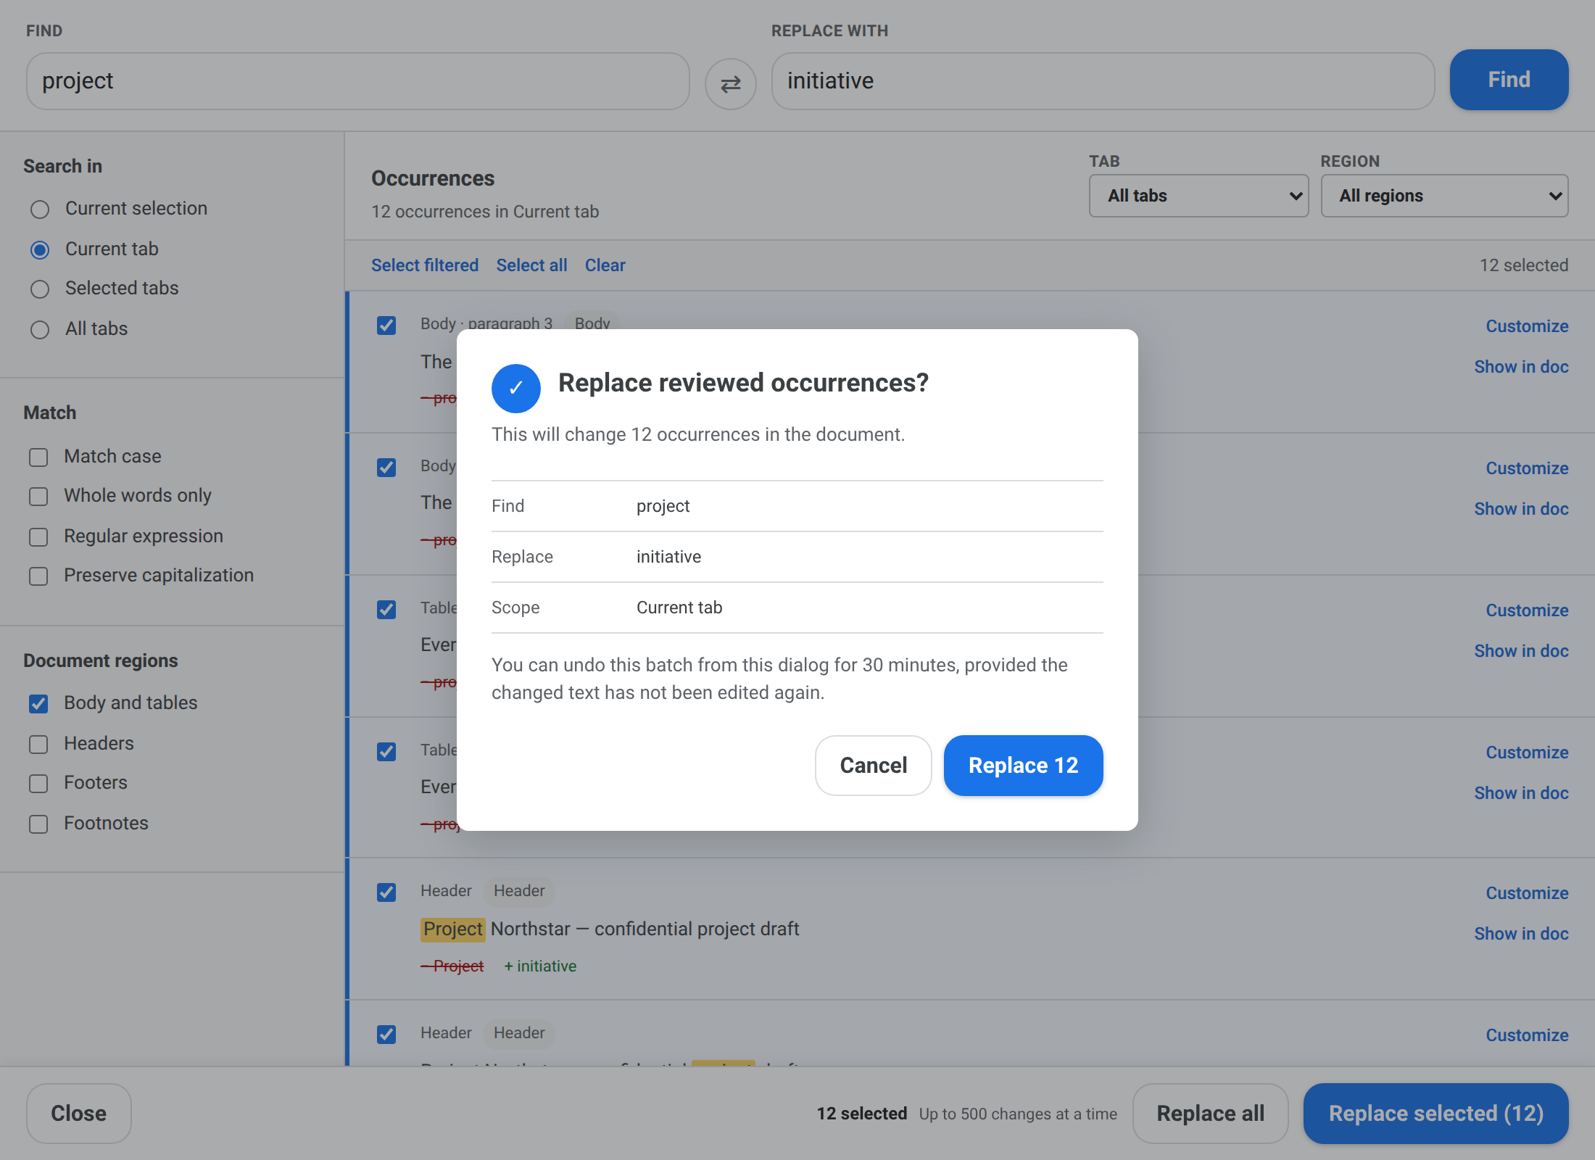
Task: Enable Whole words only
Action: (38, 497)
